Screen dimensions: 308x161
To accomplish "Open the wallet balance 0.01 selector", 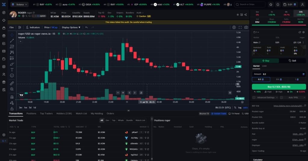I will [290, 4].
